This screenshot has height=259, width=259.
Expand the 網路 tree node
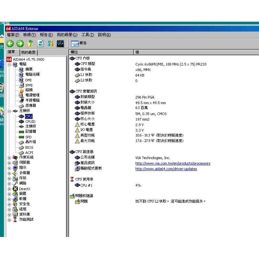coord(9,184)
